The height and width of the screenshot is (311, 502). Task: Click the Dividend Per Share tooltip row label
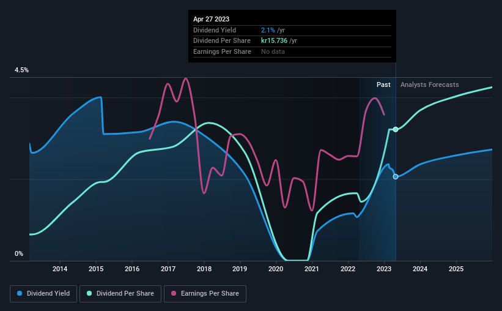tap(222, 41)
